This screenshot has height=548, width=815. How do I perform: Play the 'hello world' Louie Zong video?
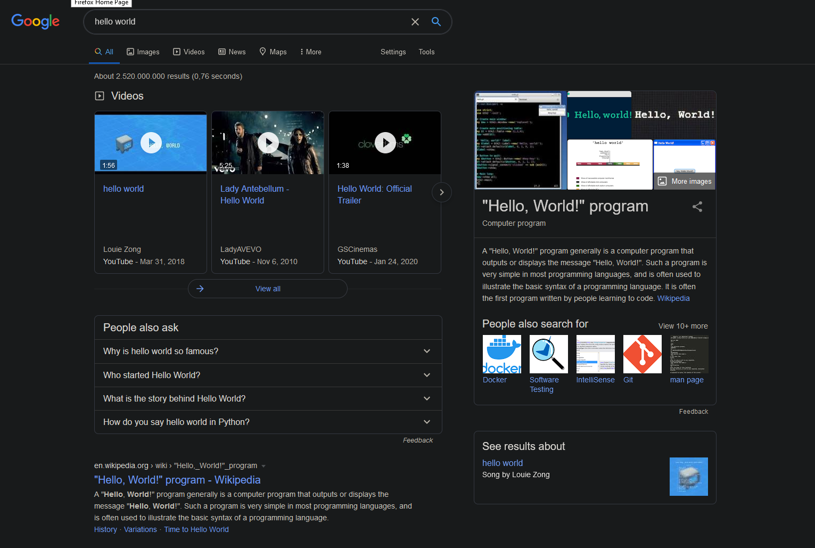(151, 143)
